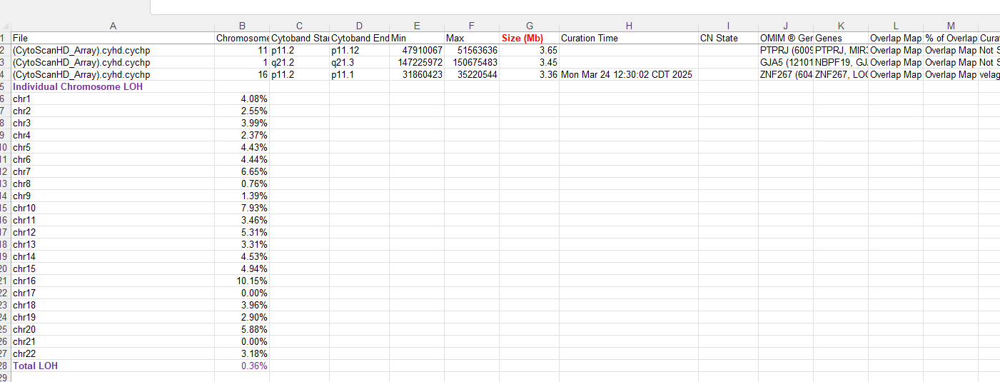The width and height of the screenshot is (1000, 382).
Task: Select cytoband end cell 'q21.3'
Action: click(359, 62)
